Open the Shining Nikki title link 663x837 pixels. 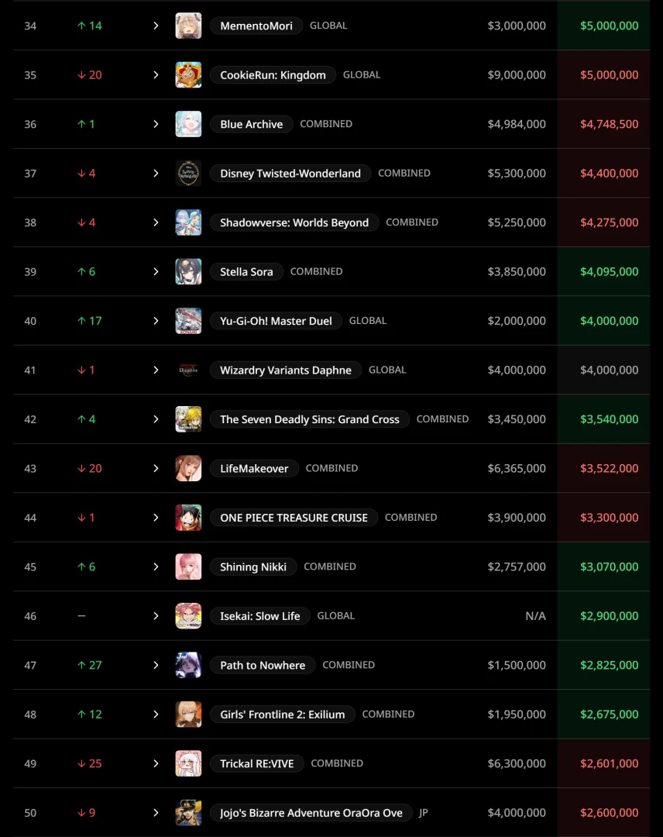252,567
